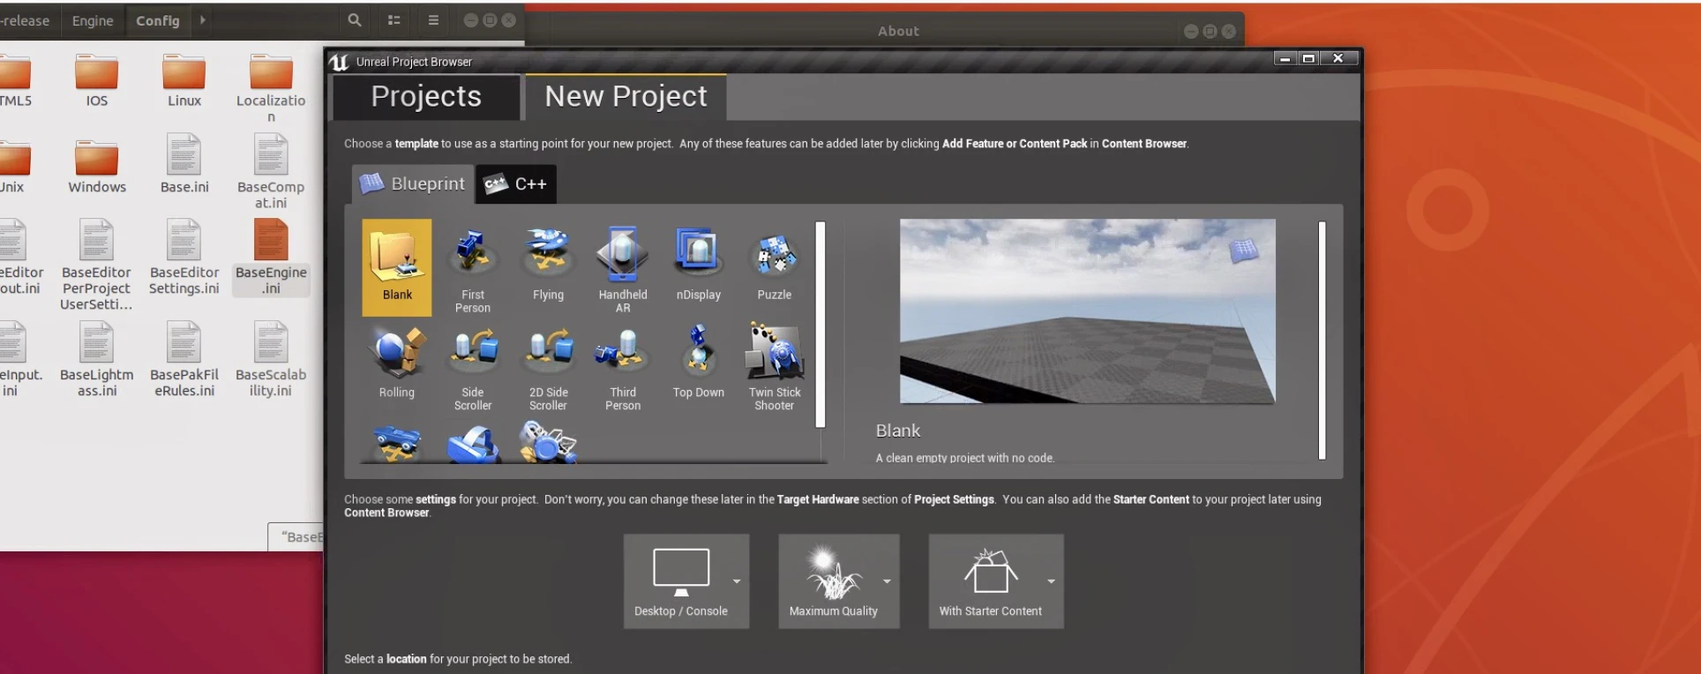The image size is (1701, 674).
Task: Select the VR headset template icon
Action: tap(473, 444)
